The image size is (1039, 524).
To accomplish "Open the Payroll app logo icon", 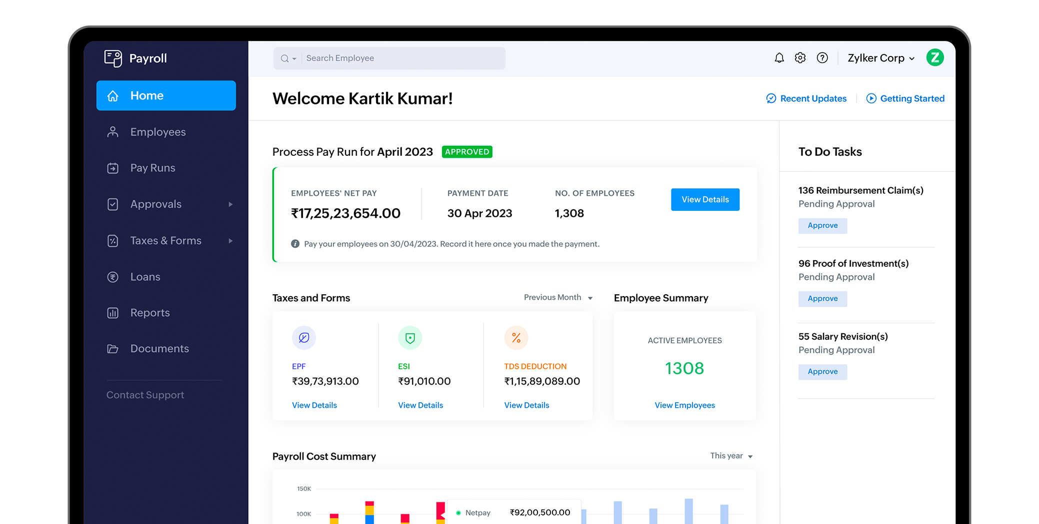I will 112,58.
